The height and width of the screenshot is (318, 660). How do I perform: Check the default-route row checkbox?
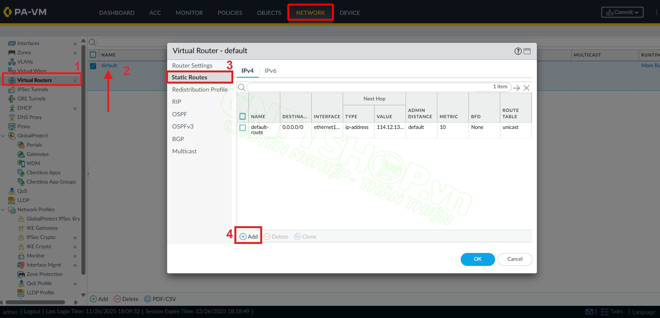[243, 128]
